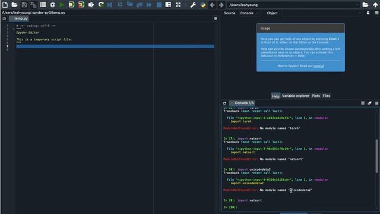The image size is (380, 214).
Task: Change to the parent directory
Action: [375, 5]
